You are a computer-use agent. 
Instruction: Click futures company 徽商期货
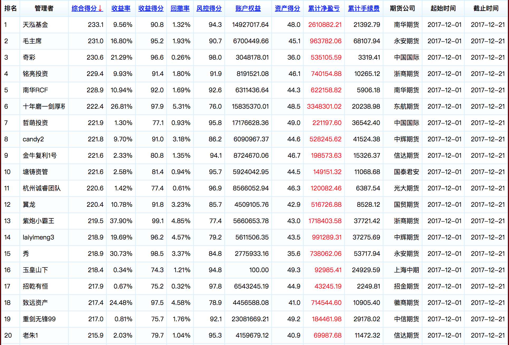tap(407, 303)
